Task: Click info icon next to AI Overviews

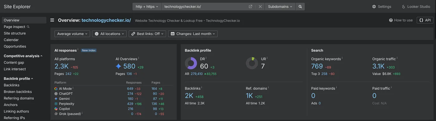Action: [139, 58]
